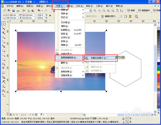Select the Fill bucket tool in toolbox
The image size is (161, 125).
click(3, 91)
